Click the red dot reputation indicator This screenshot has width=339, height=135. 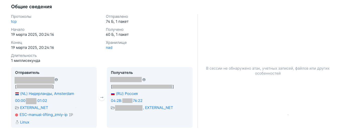tap(17, 115)
